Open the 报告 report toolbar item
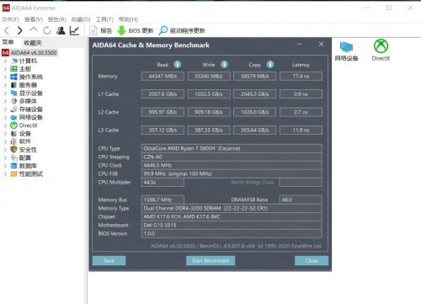The image size is (421, 304). click(100, 30)
